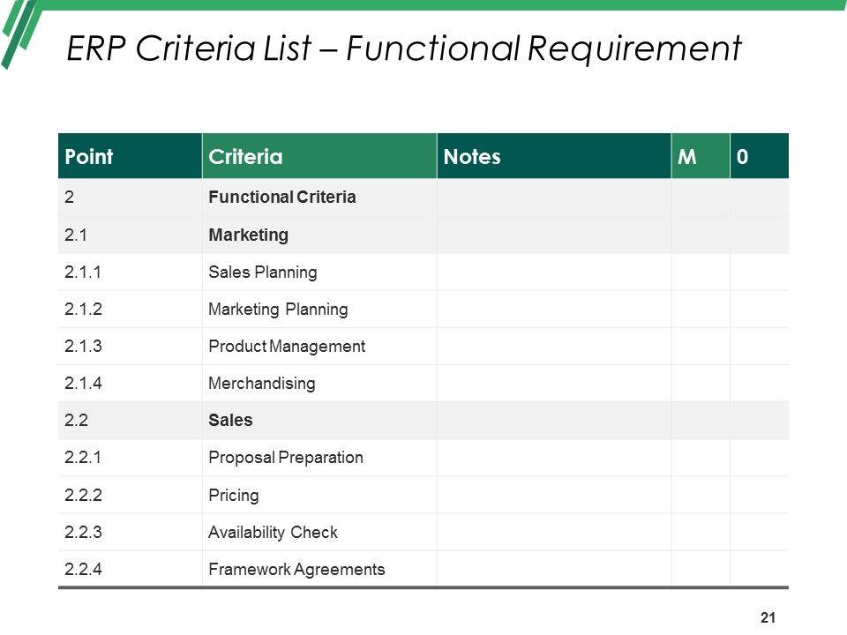Click the 'Notes' column header
Image resolution: width=847 pixels, height=635 pixels.
pos(472,157)
